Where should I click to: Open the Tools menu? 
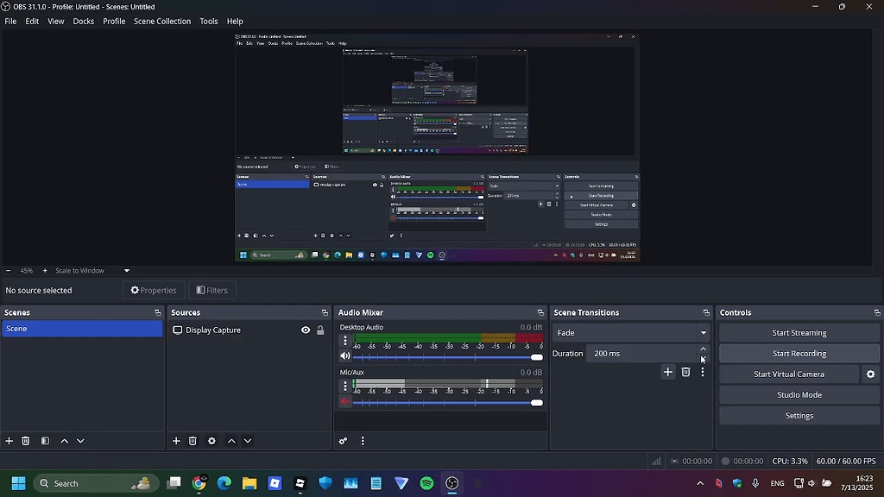point(209,22)
